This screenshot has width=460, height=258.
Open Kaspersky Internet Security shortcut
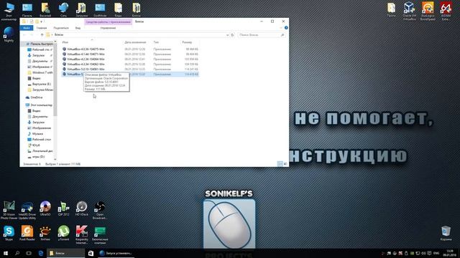pyautogui.click(x=82, y=234)
